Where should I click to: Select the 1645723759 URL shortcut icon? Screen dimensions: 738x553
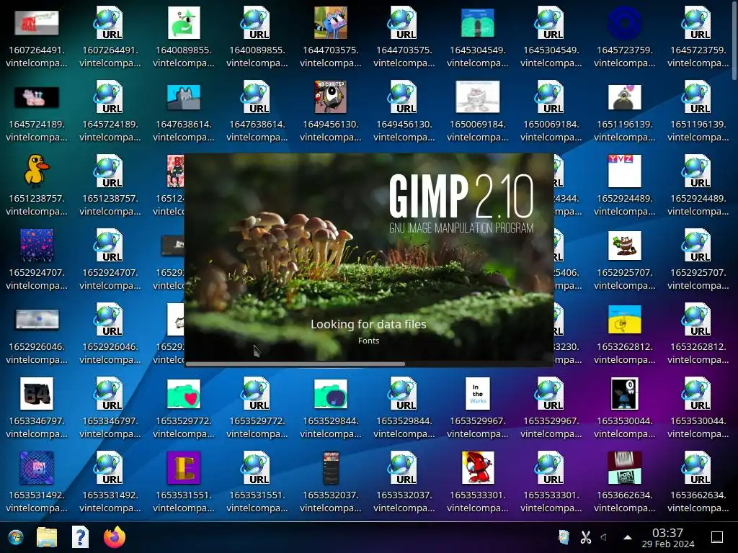tap(697, 22)
